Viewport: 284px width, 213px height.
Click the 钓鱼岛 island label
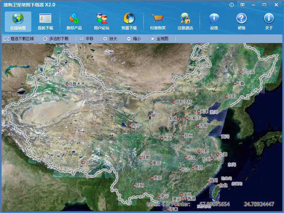226,179
